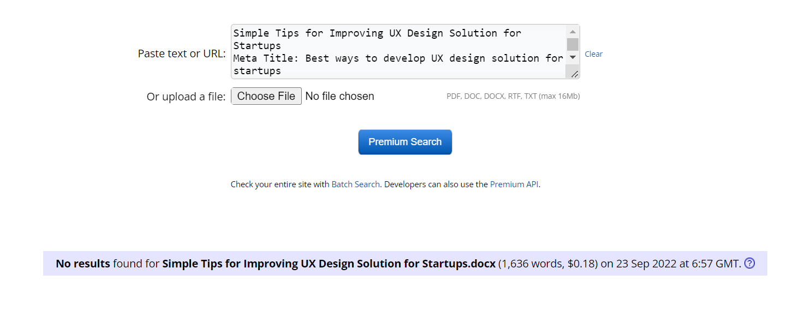Click the text box scrollbar thumb

point(573,44)
